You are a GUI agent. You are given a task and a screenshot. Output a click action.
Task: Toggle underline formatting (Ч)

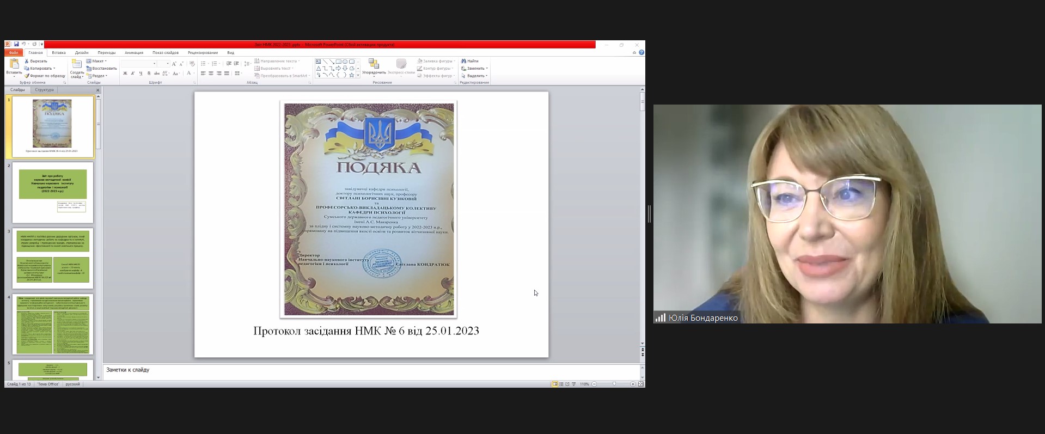pyautogui.click(x=140, y=74)
